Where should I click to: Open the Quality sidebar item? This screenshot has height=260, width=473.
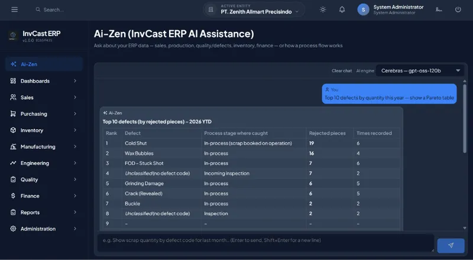[x=44, y=180]
